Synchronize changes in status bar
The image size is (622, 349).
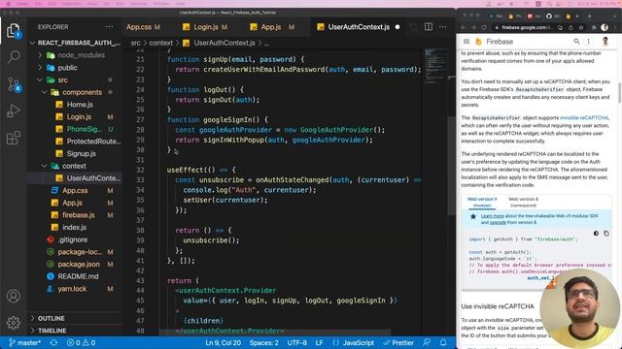pyautogui.click(x=53, y=342)
